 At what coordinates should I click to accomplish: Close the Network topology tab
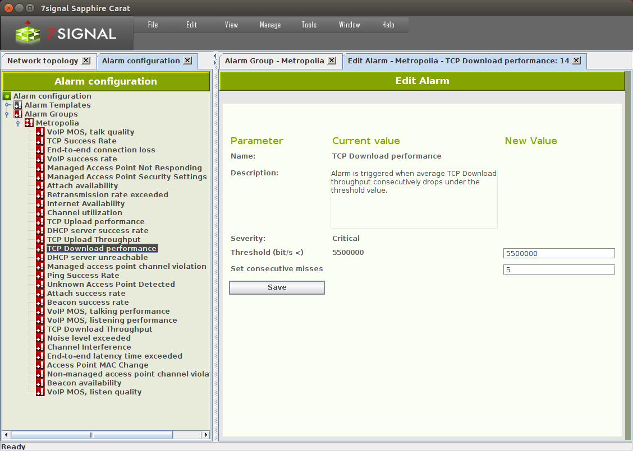86,61
